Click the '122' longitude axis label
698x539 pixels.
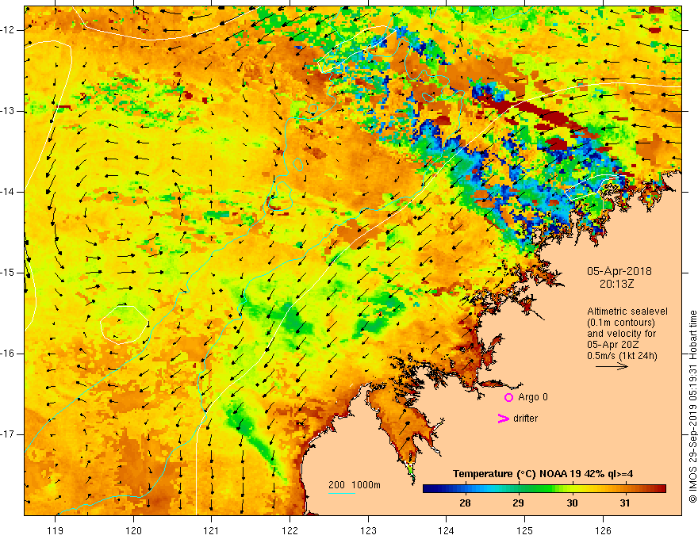(x=290, y=530)
